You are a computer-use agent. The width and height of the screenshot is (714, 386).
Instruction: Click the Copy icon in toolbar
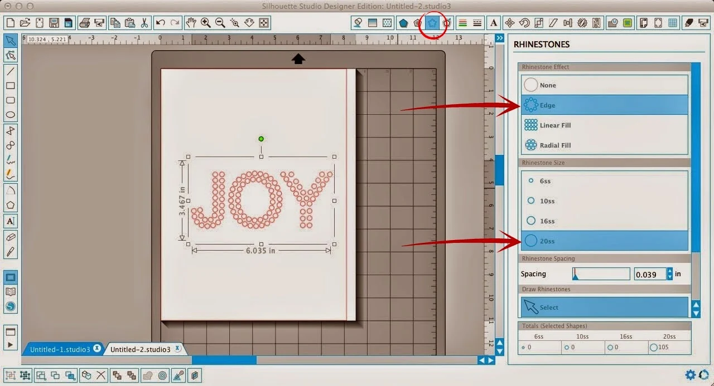115,23
